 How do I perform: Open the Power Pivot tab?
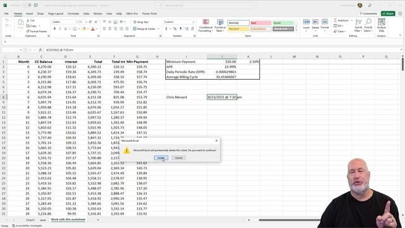coord(149,13)
